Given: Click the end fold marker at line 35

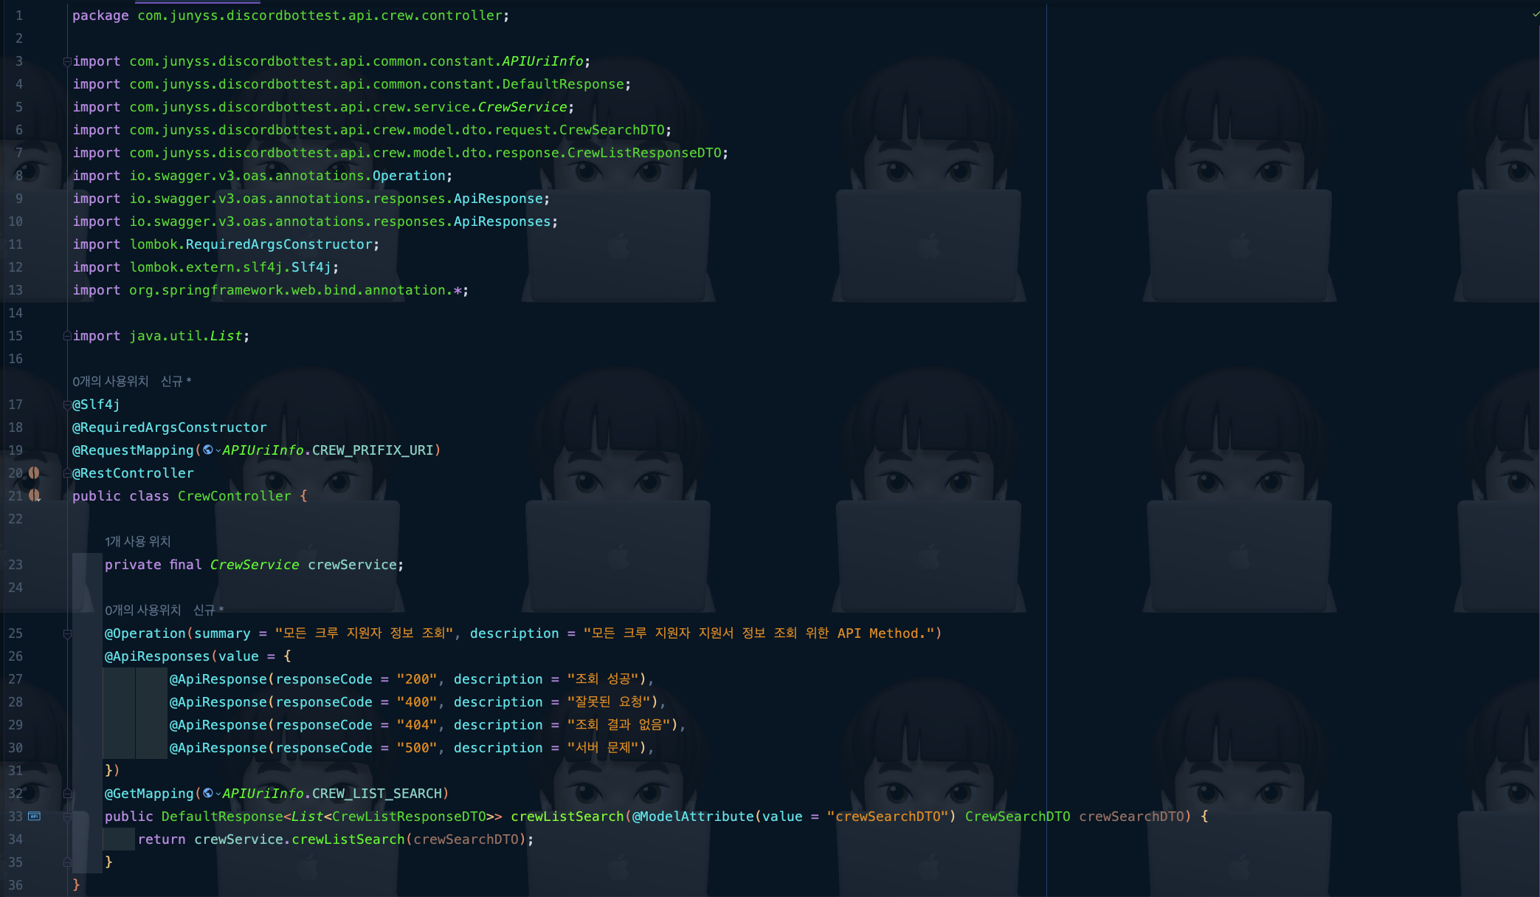Looking at the screenshot, I should coord(67,862).
